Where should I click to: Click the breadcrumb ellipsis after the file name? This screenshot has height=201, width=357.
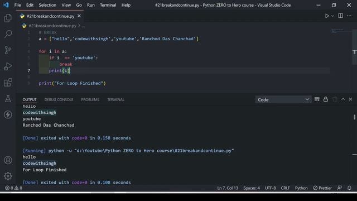83,26
